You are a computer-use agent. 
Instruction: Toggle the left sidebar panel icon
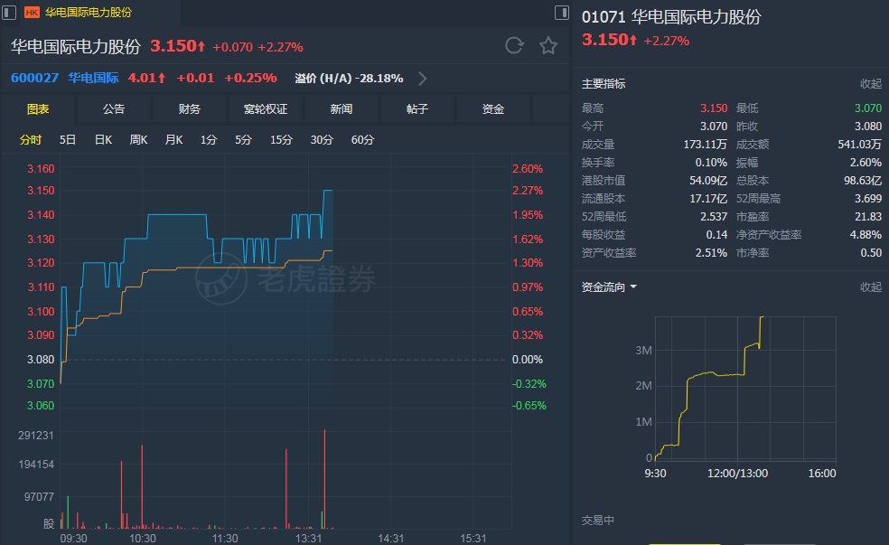coord(9,12)
